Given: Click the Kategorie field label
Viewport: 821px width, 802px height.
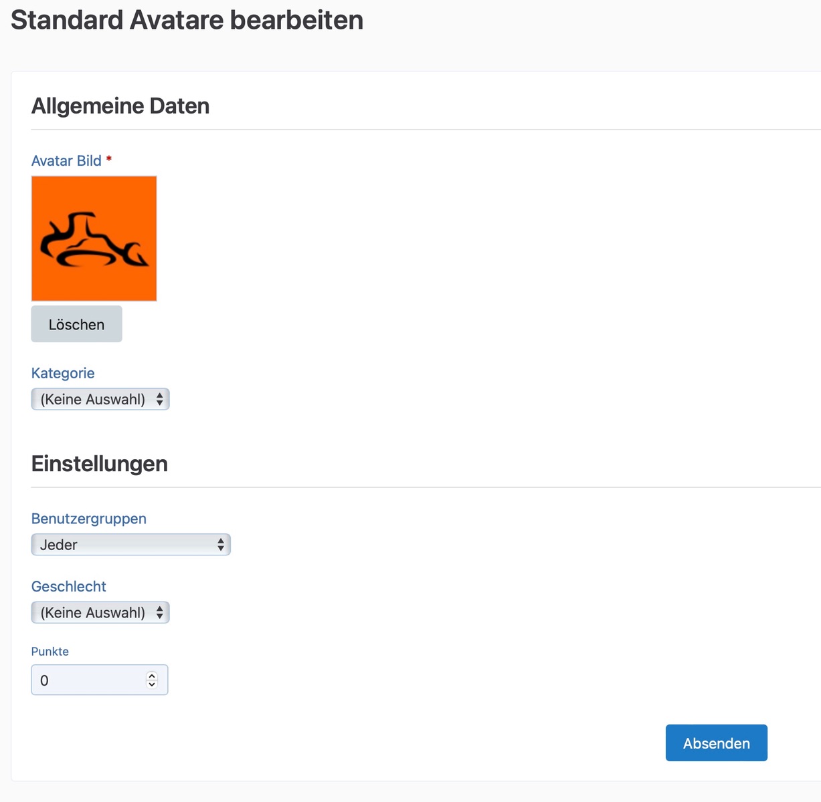Looking at the screenshot, I should click(63, 373).
